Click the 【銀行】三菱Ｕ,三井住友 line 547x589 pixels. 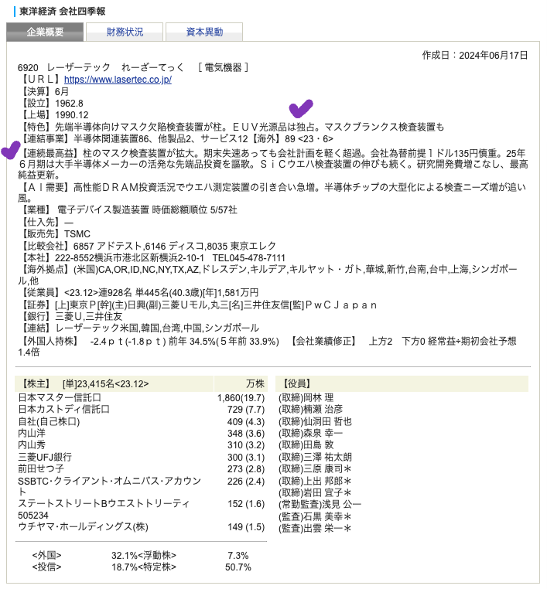[70, 316]
